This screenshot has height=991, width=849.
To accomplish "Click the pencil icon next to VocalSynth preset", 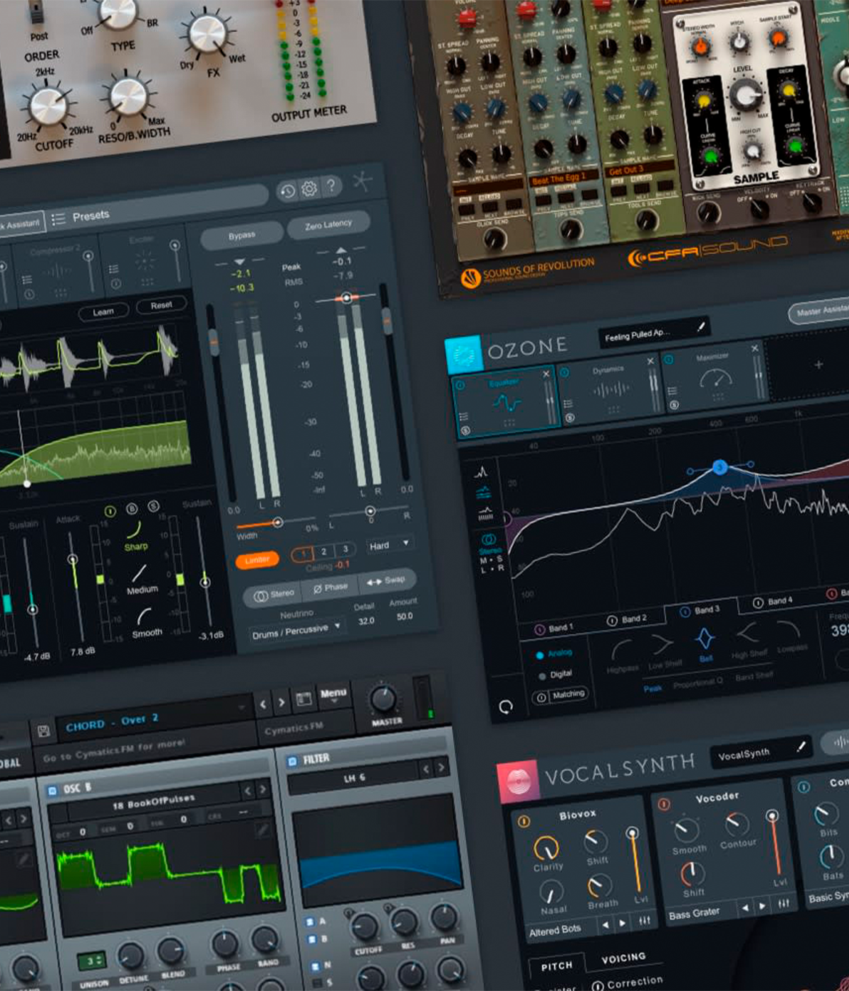I will [801, 746].
